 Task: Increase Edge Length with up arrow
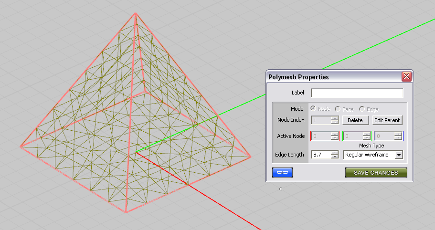(335, 153)
